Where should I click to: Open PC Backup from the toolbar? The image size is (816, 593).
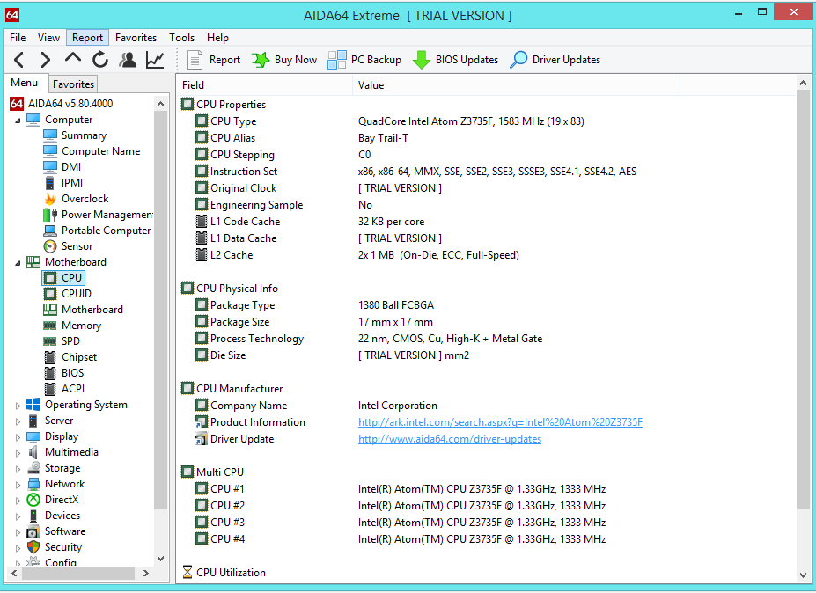tap(337, 60)
